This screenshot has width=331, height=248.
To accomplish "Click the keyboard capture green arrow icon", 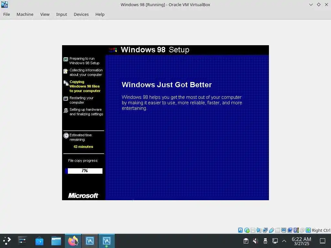I will coord(308,230).
